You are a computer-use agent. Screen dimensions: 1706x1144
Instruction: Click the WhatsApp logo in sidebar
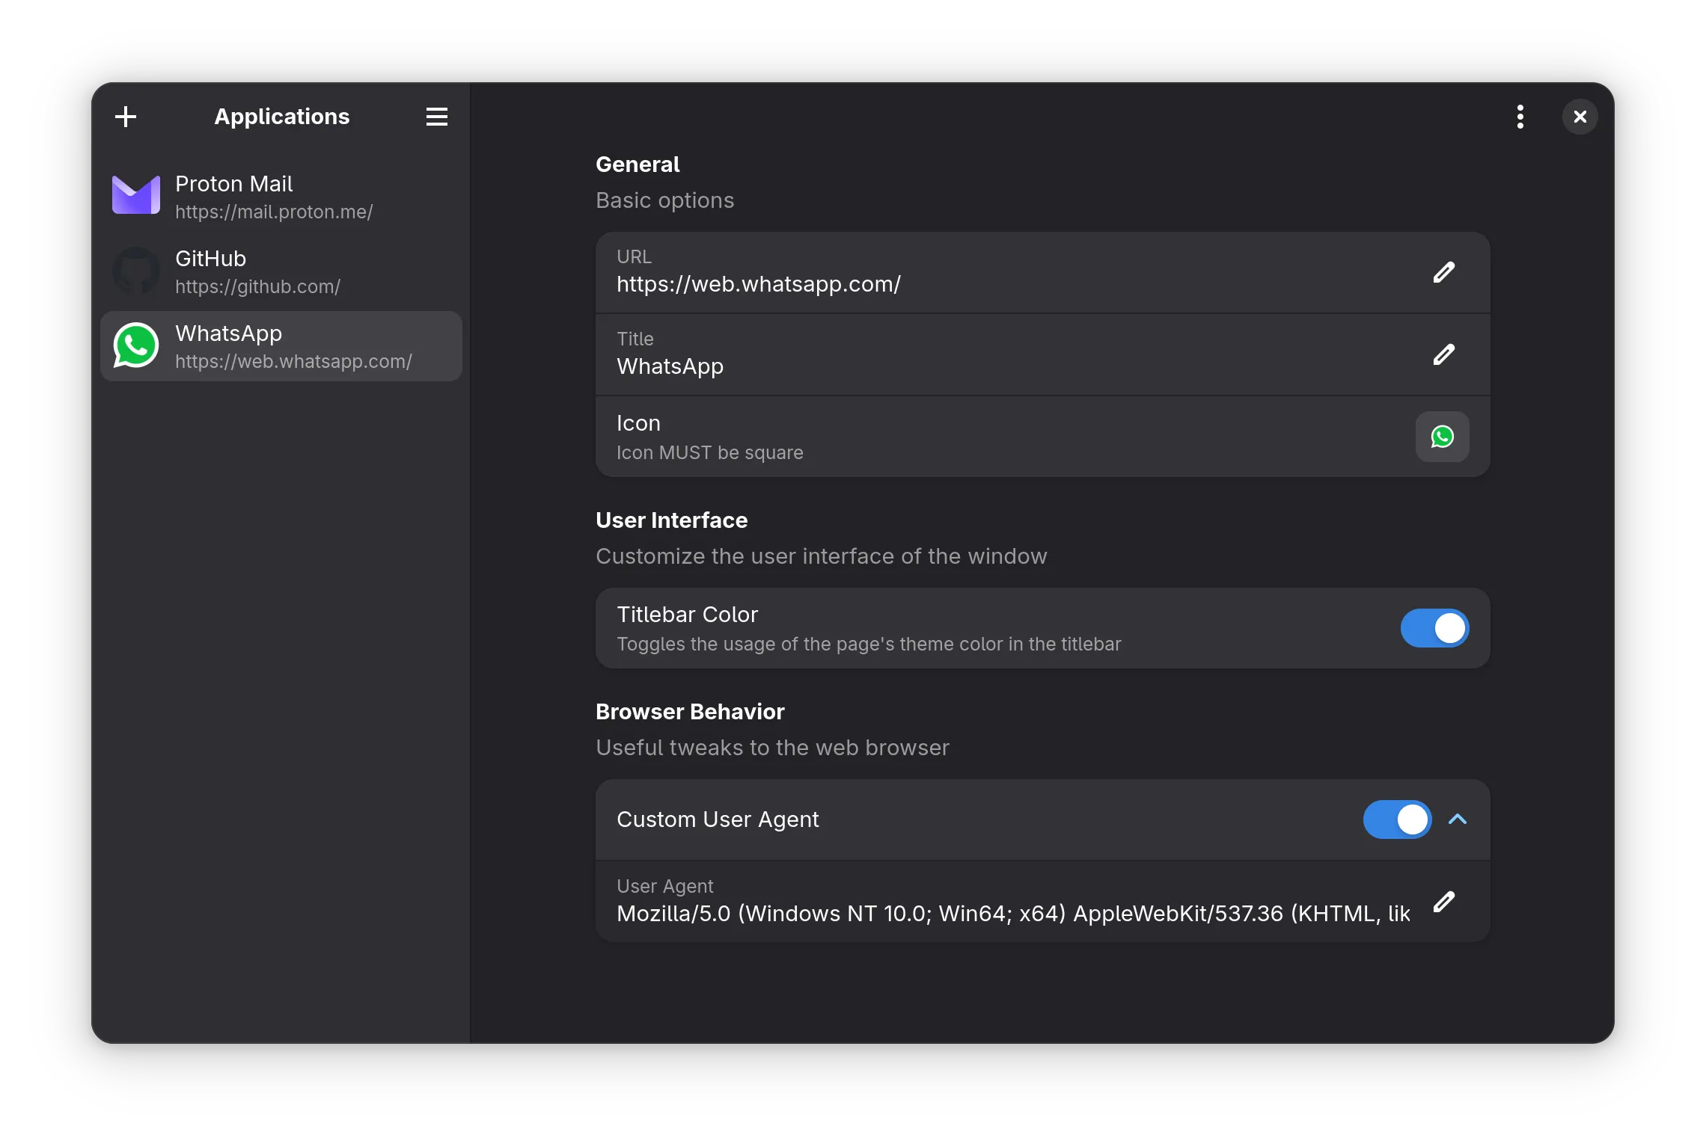136,345
